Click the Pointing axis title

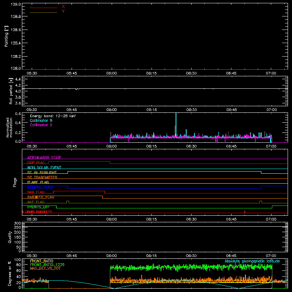click(7, 36)
